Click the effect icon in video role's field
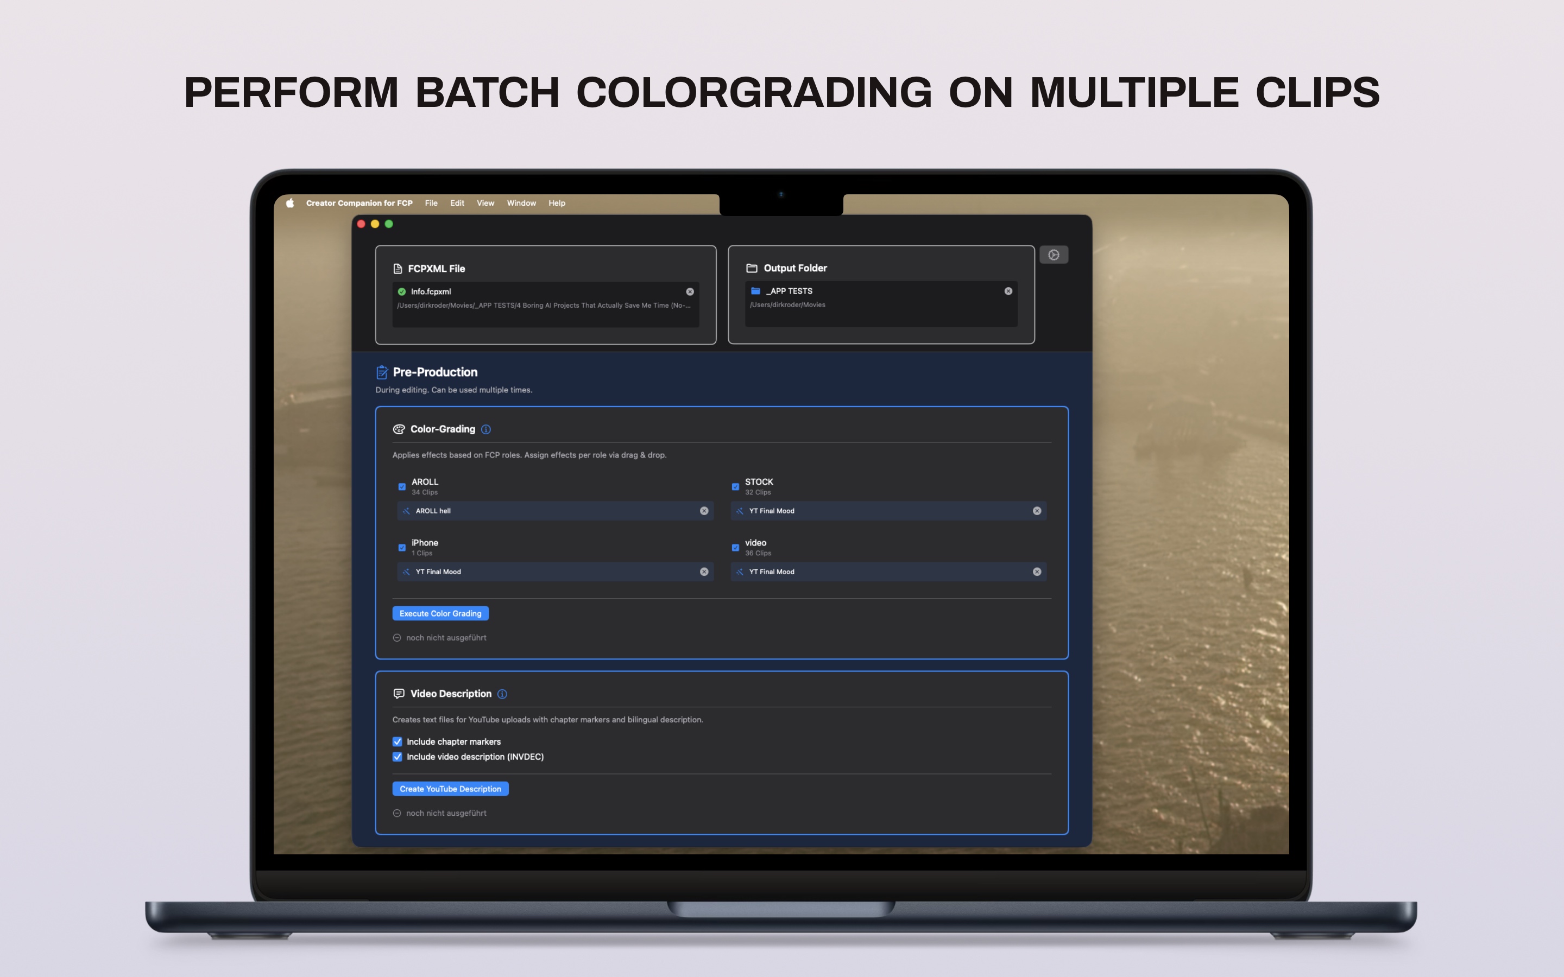 (x=739, y=572)
